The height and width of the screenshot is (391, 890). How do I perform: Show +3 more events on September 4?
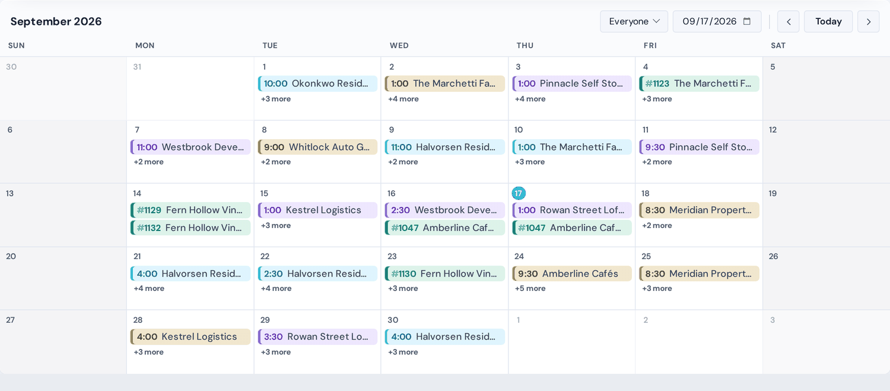(x=657, y=99)
